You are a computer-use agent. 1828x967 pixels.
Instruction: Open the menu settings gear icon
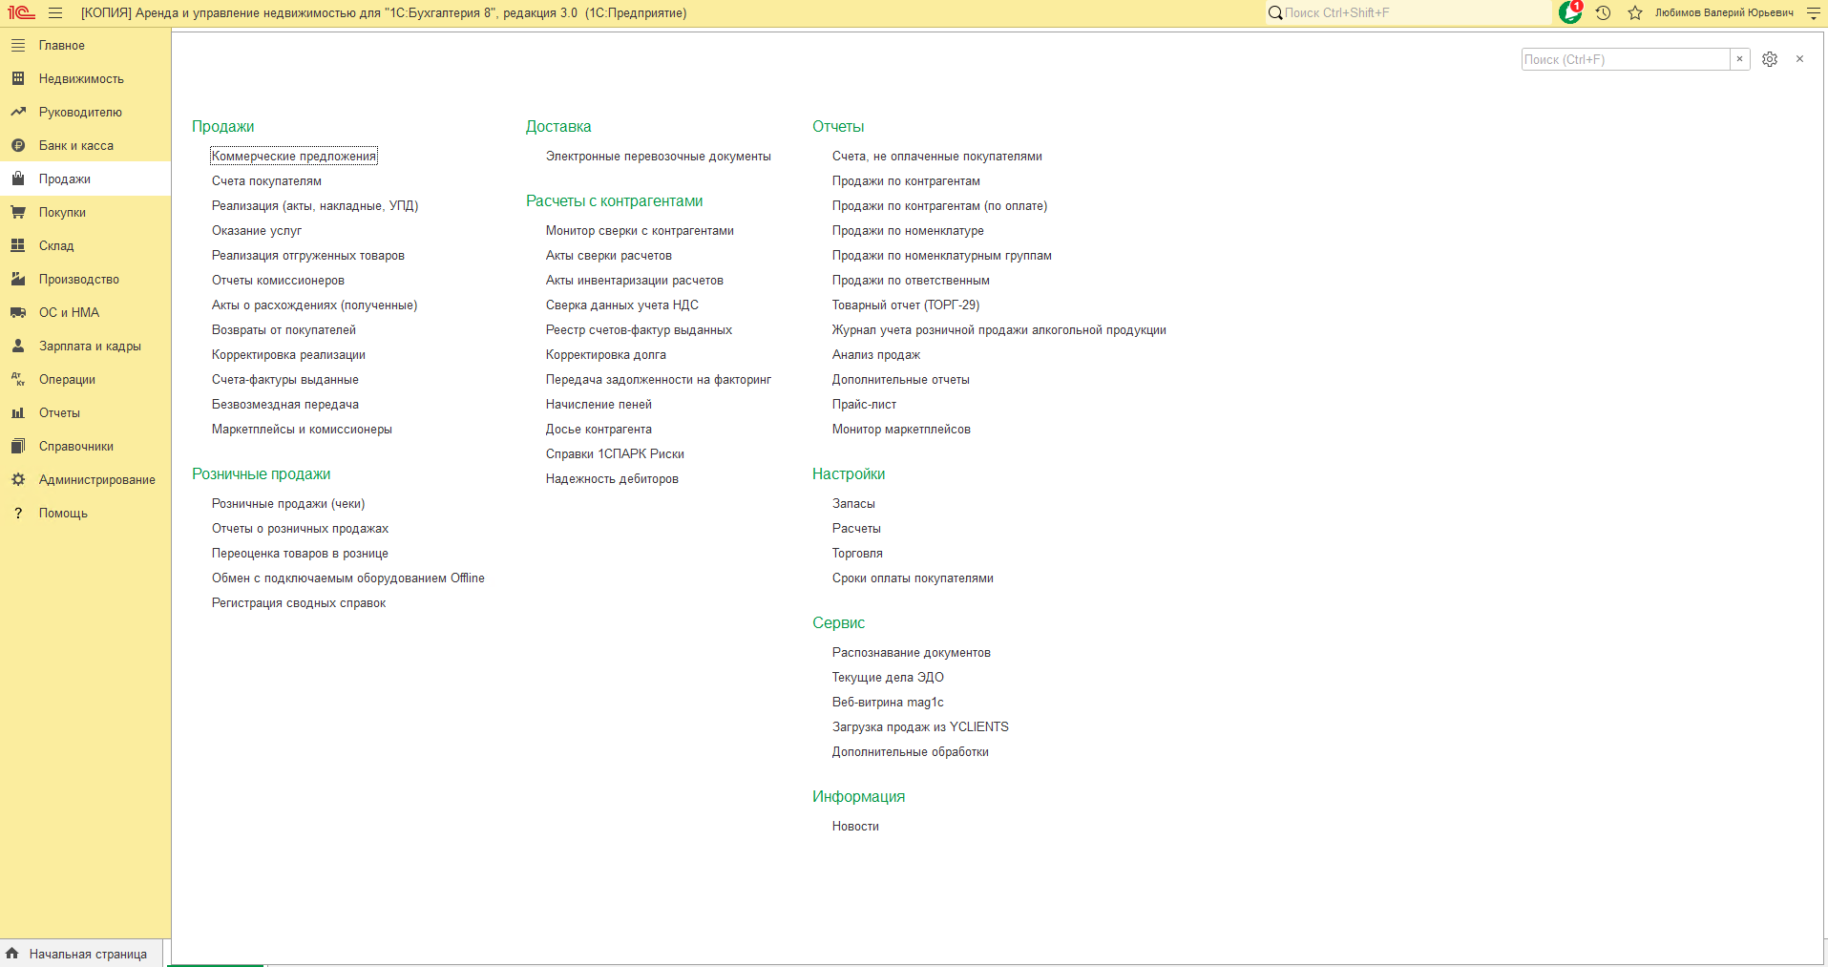point(1770,59)
